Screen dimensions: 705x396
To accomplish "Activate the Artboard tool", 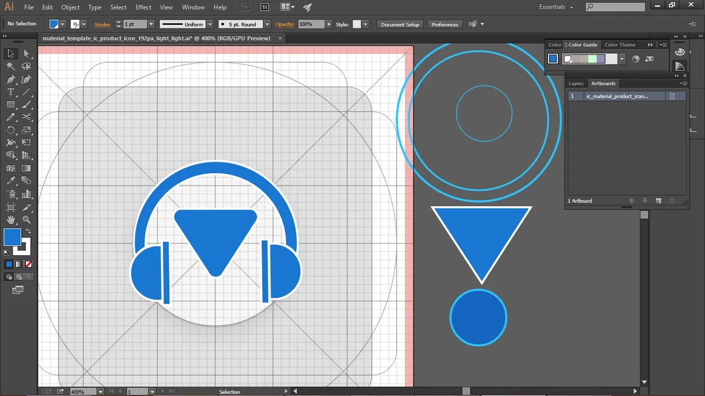I will 10,207.
